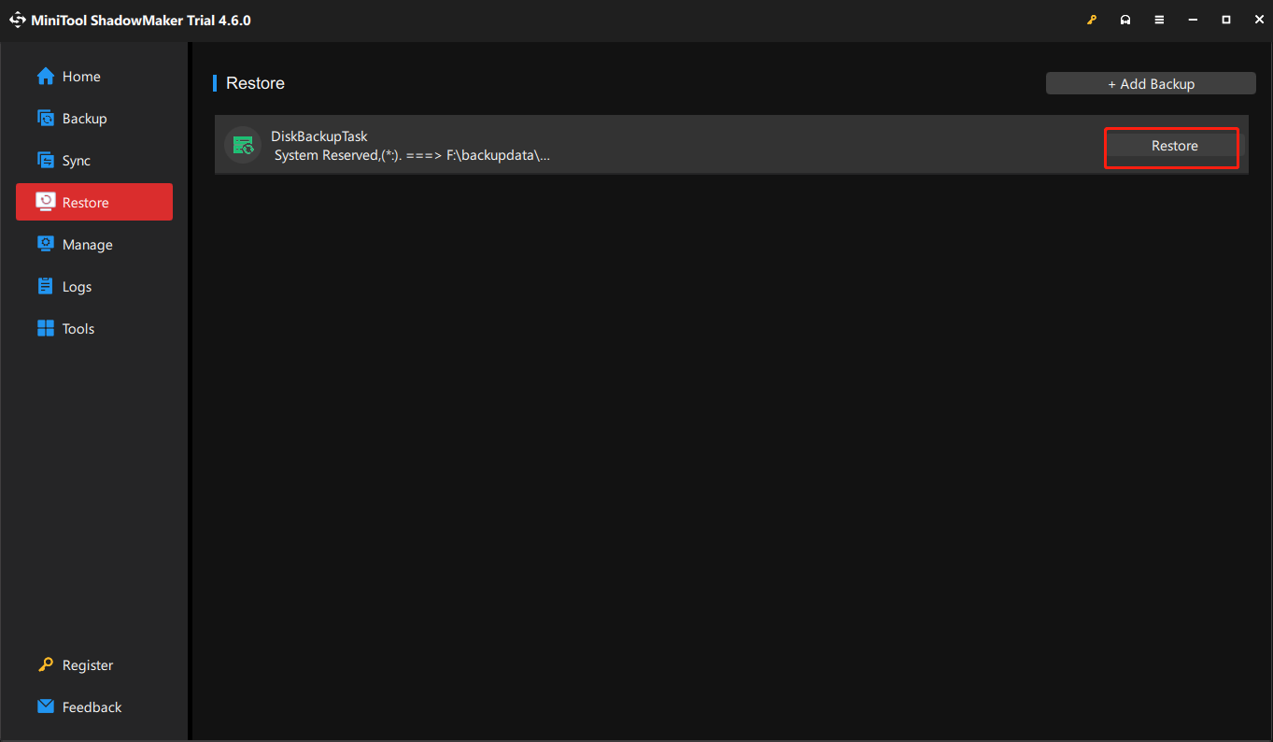This screenshot has width=1273, height=742.
Task: Click the MiniTool ShadowMaker logo icon
Action: (x=18, y=20)
